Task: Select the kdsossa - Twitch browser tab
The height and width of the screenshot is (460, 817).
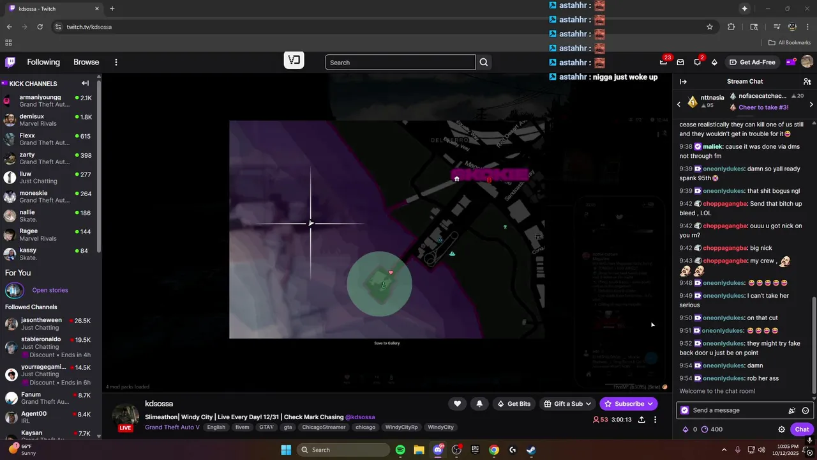Action: click(x=54, y=9)
